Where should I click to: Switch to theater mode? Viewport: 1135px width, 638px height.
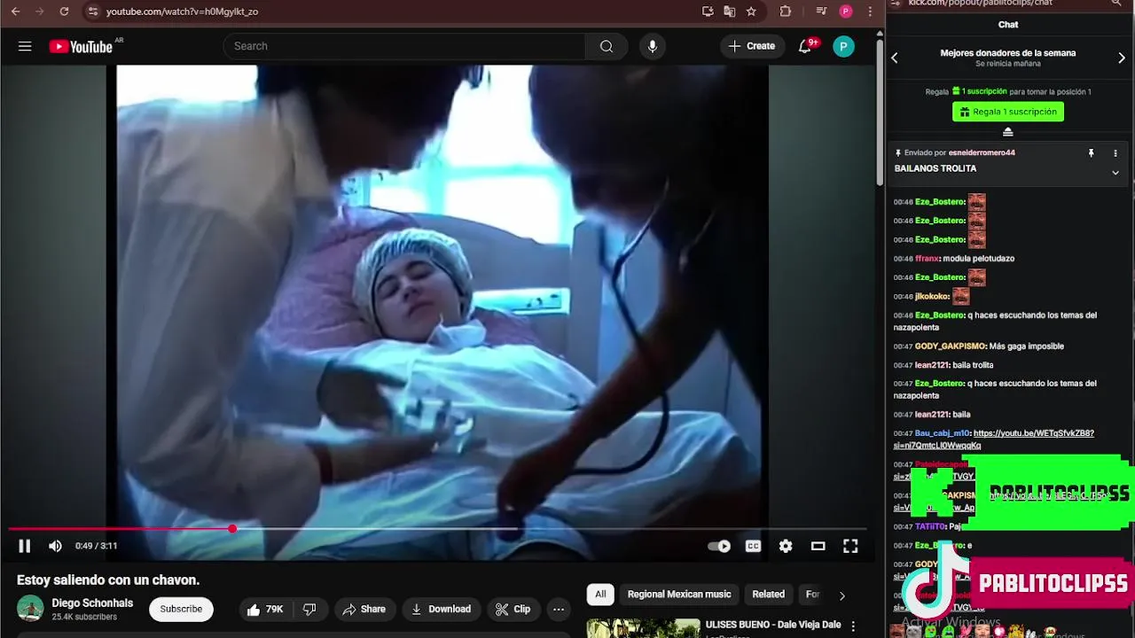click(x=818, y=546)
